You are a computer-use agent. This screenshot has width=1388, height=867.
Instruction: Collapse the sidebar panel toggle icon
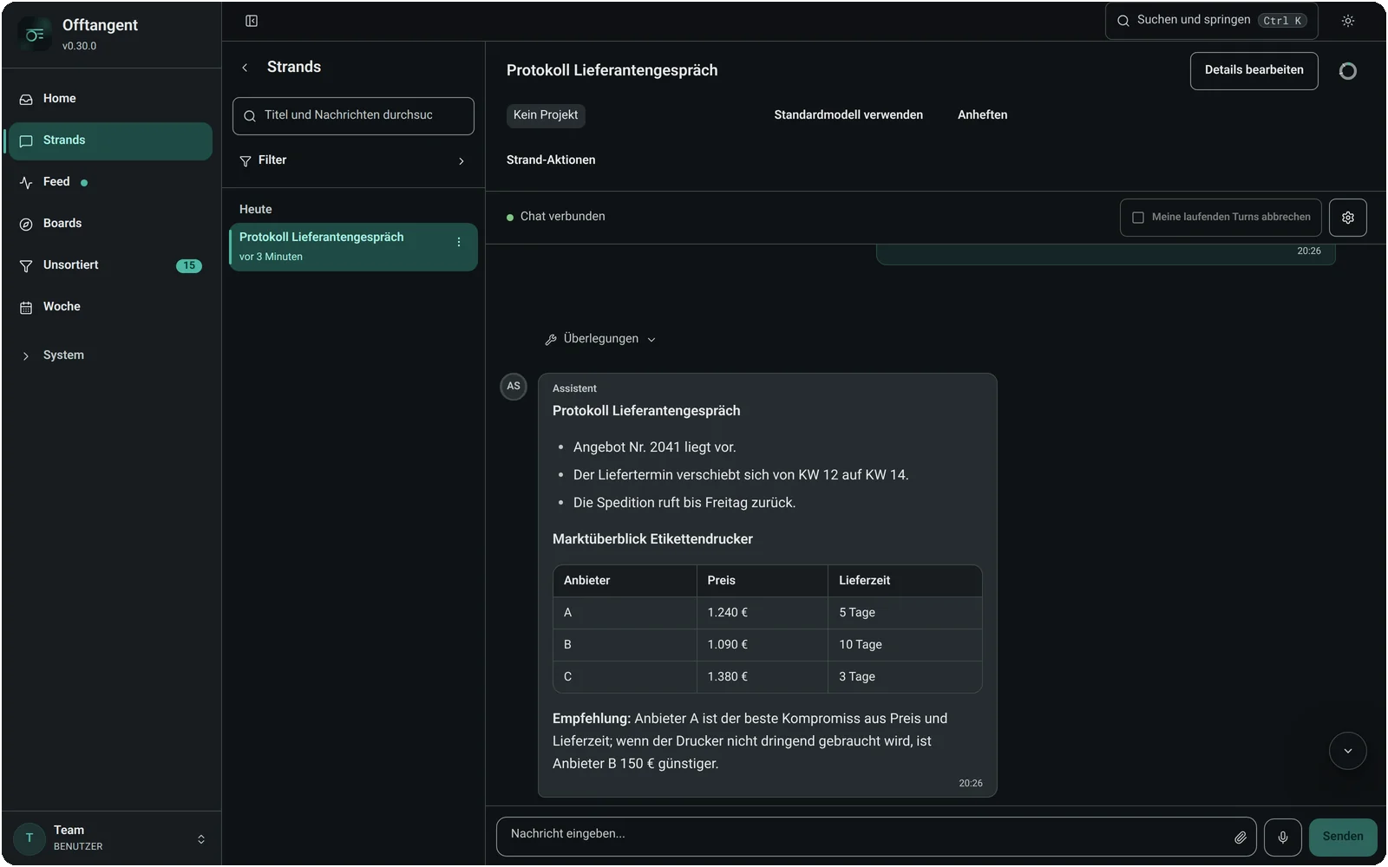tap(252, 21)
